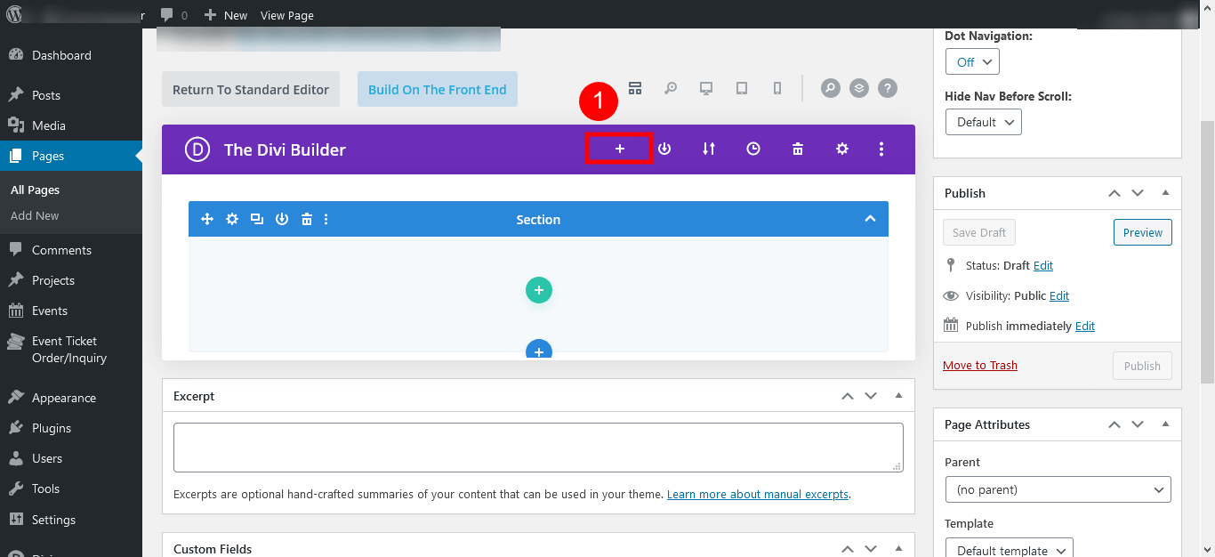Click New in the admin bar
Screen dimensions: 1215x557
click(226, 15)
